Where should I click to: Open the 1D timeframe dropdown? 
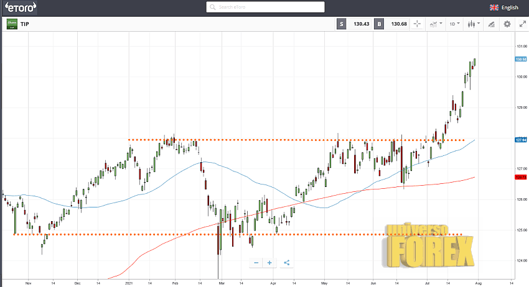[455, 24]
